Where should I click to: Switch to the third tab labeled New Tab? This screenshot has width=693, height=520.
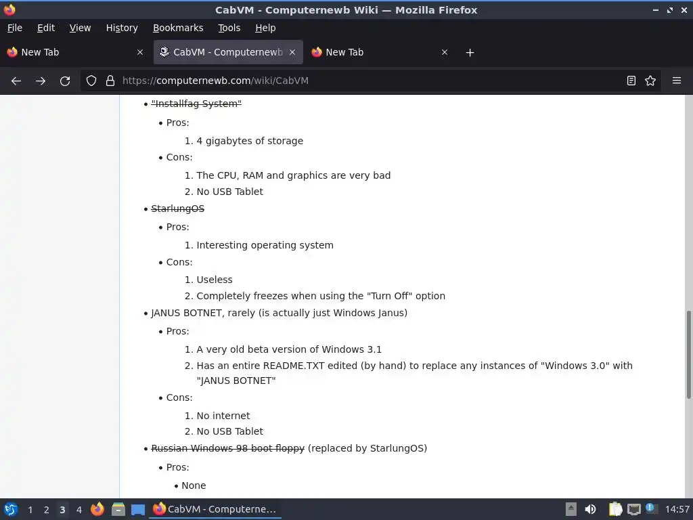click(380, 52)
